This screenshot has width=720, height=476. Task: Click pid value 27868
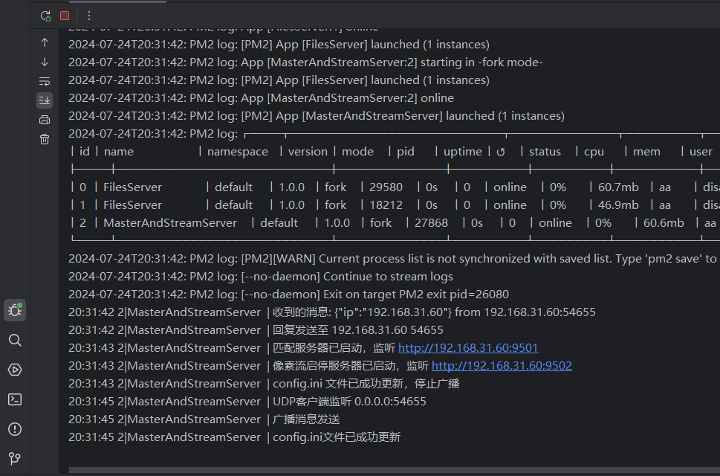tap(431, 223)
